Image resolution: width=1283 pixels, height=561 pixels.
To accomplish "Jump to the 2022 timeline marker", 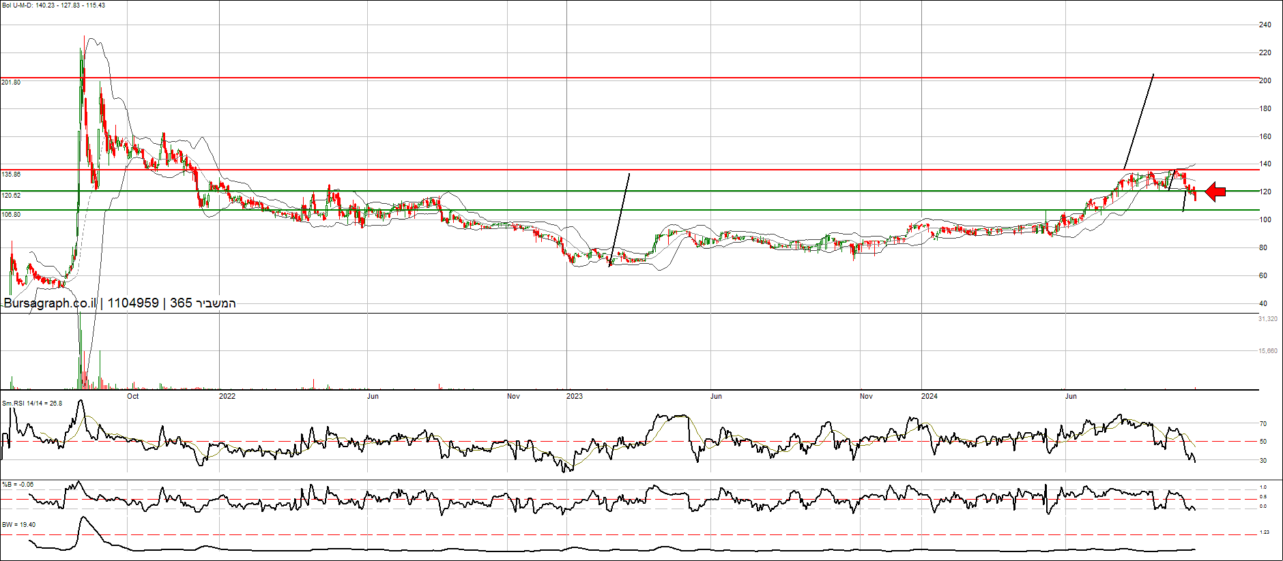I will (x=227, y=396).
